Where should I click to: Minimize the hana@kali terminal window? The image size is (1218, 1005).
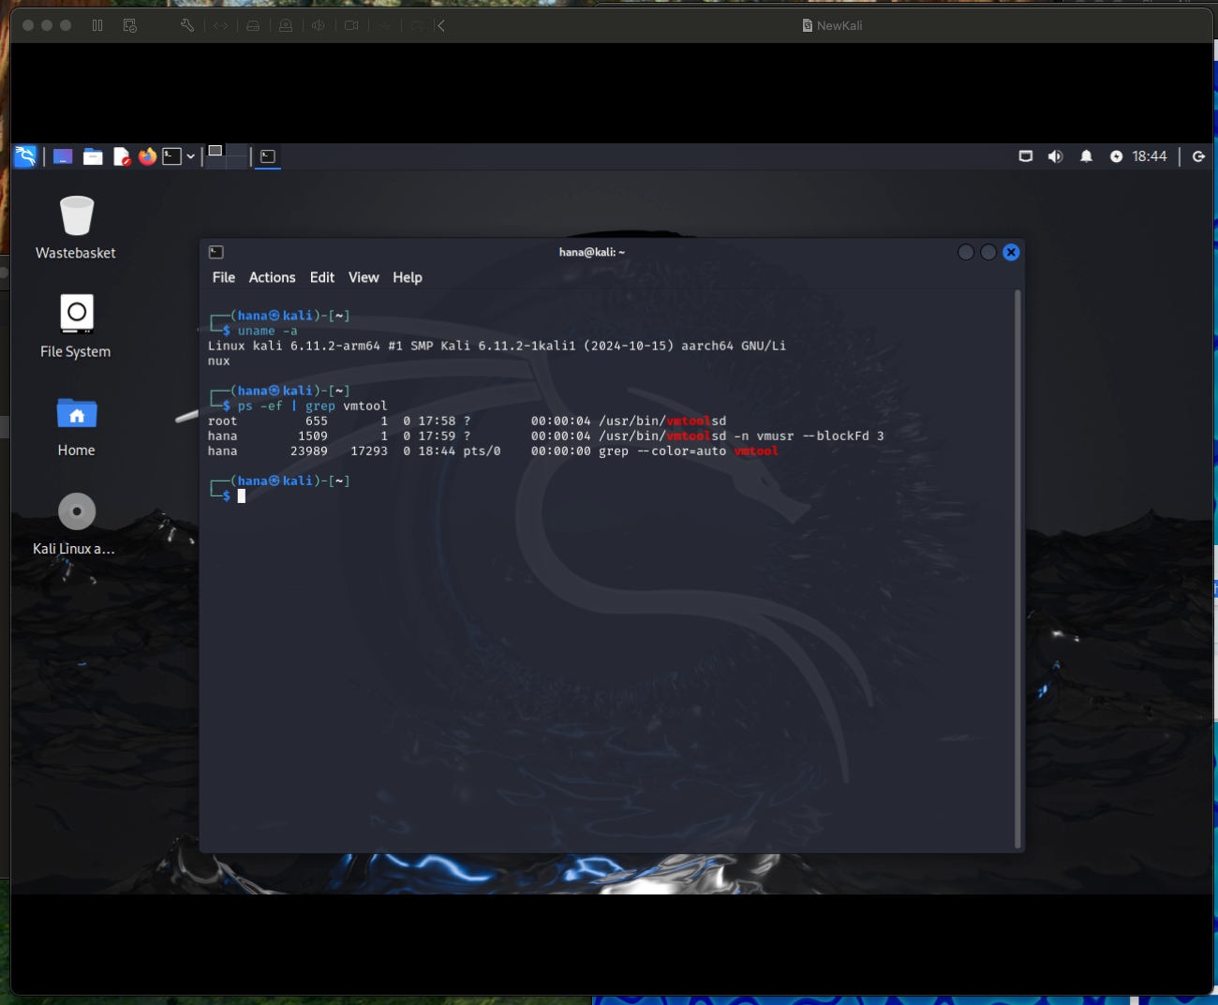[x=966, y=252]
